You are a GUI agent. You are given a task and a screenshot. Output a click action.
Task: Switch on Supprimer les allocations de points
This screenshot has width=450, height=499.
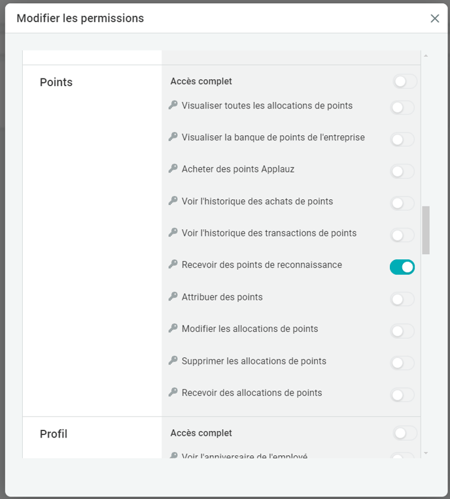402,363
